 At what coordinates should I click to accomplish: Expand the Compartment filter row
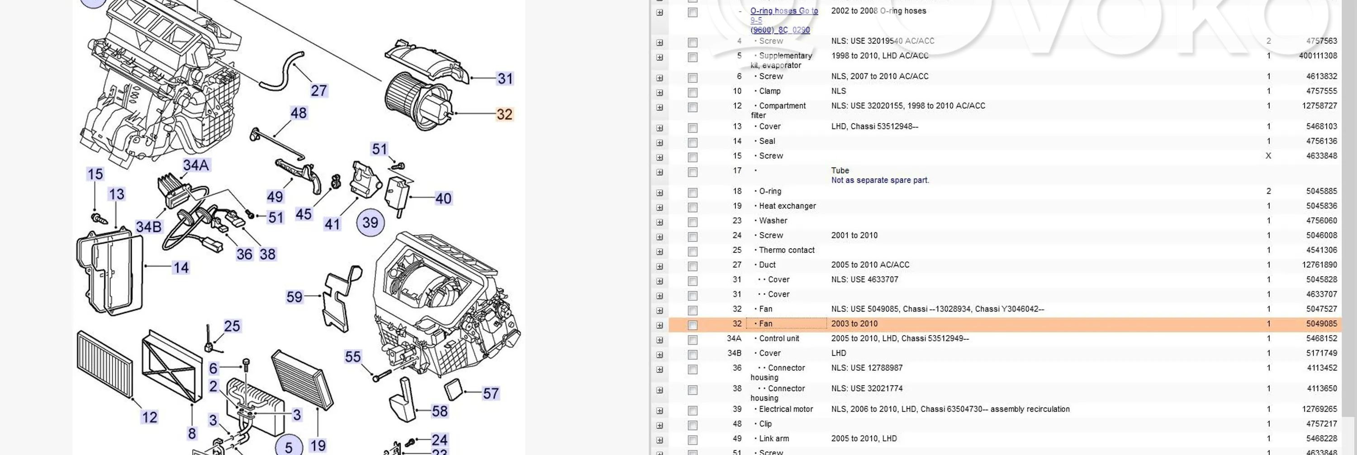[660, 107]
